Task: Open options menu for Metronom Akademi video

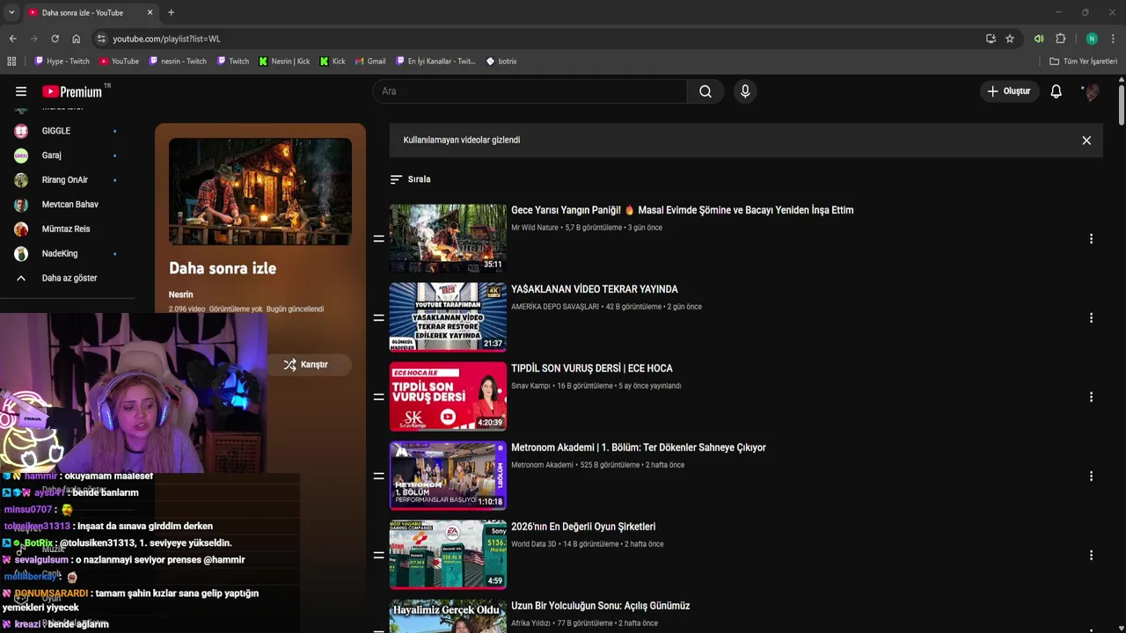Action: 1091,476
